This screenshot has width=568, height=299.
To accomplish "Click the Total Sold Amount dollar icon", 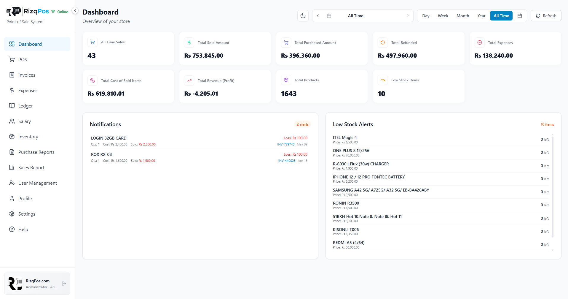I will (189, 42).
